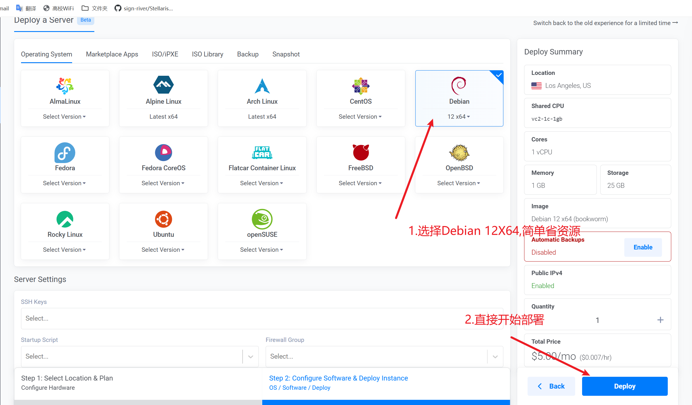Open Debian 12 x64 version dropdown

pyautogui.click(x=459, y=117)
